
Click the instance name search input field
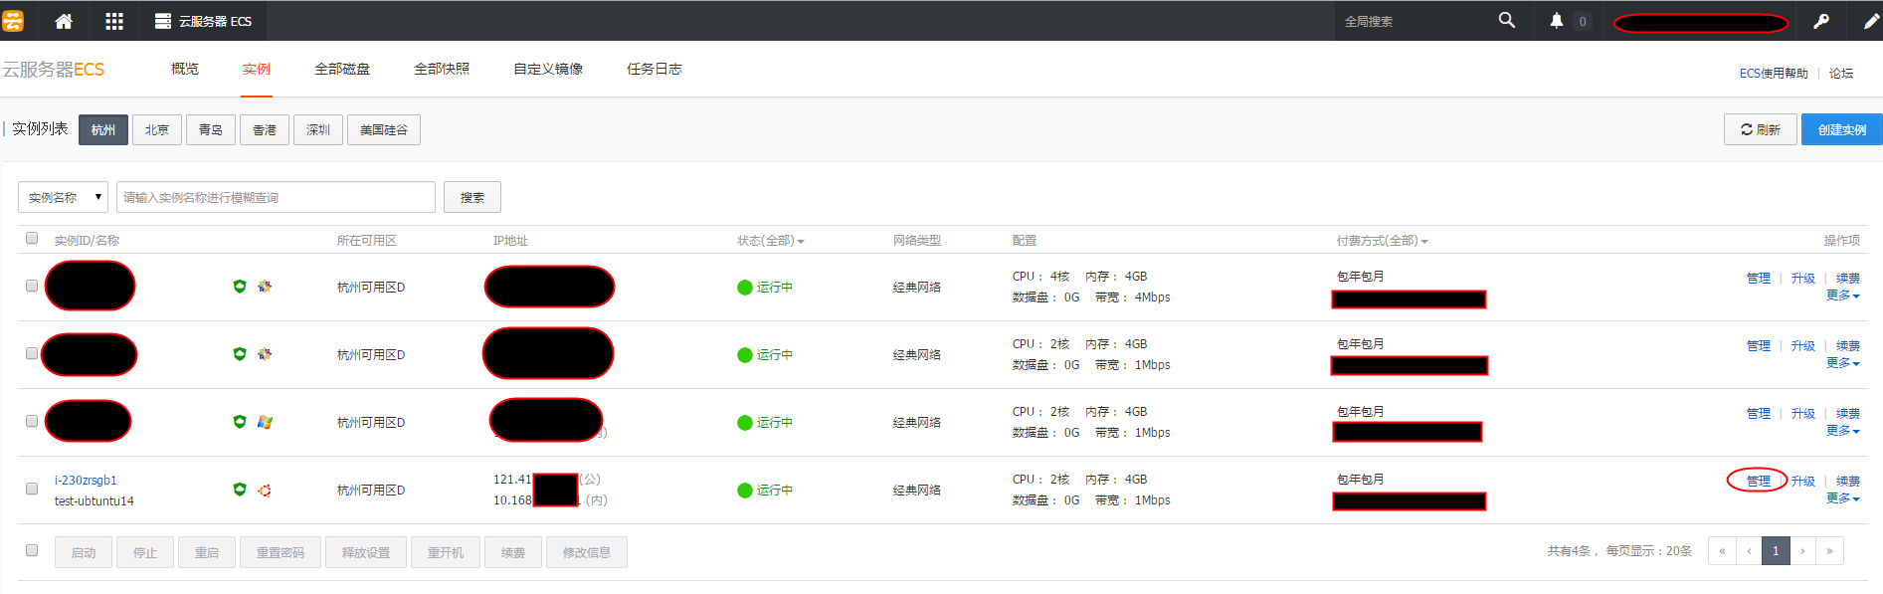coord(276,197)
